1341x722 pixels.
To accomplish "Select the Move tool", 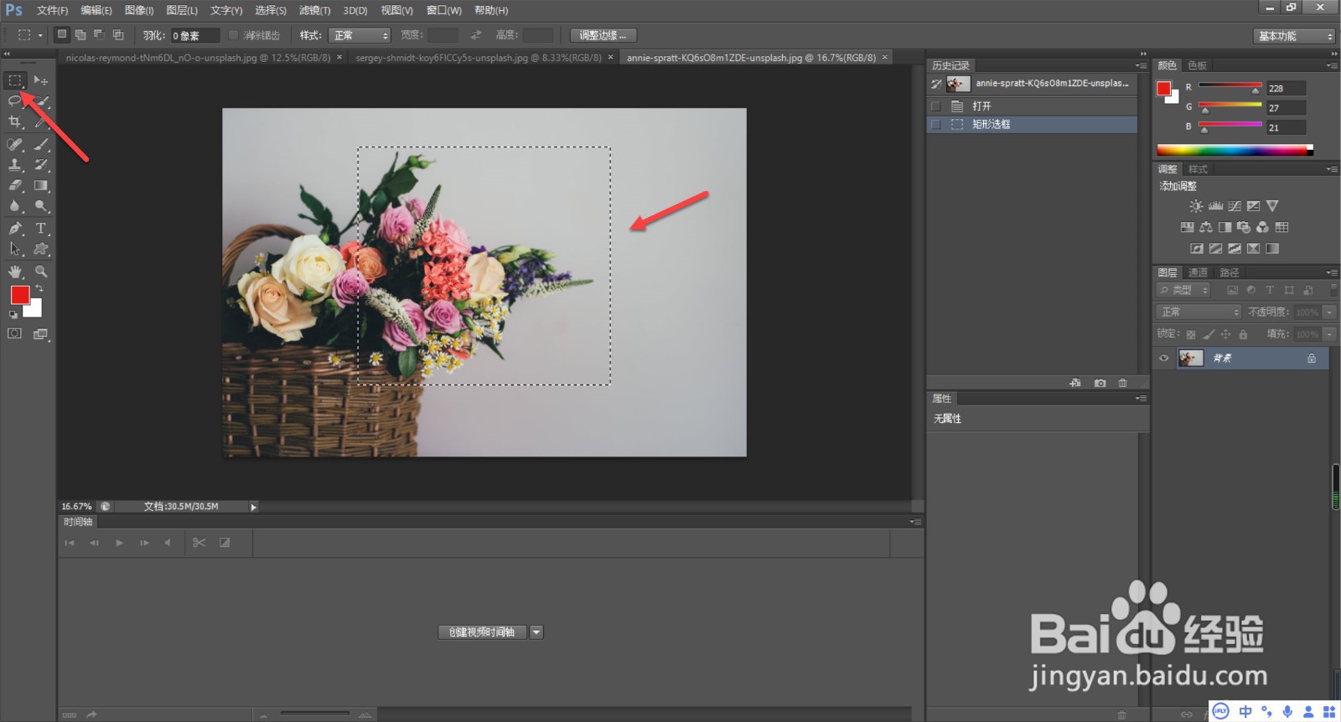I will [40, 80].
